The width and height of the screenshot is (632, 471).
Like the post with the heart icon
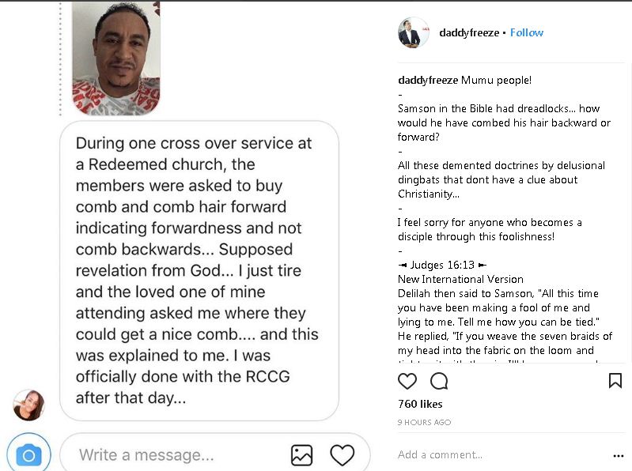[x=407, y=382]
